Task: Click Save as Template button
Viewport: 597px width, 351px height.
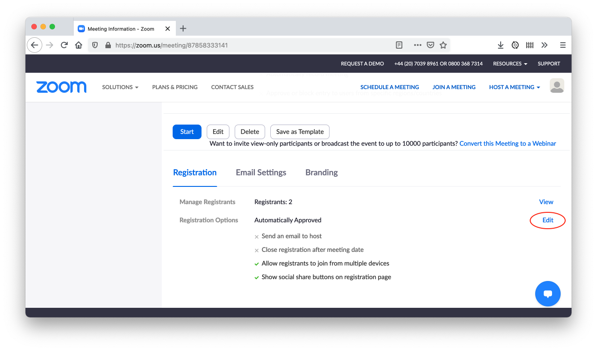Action: (299, 132)
